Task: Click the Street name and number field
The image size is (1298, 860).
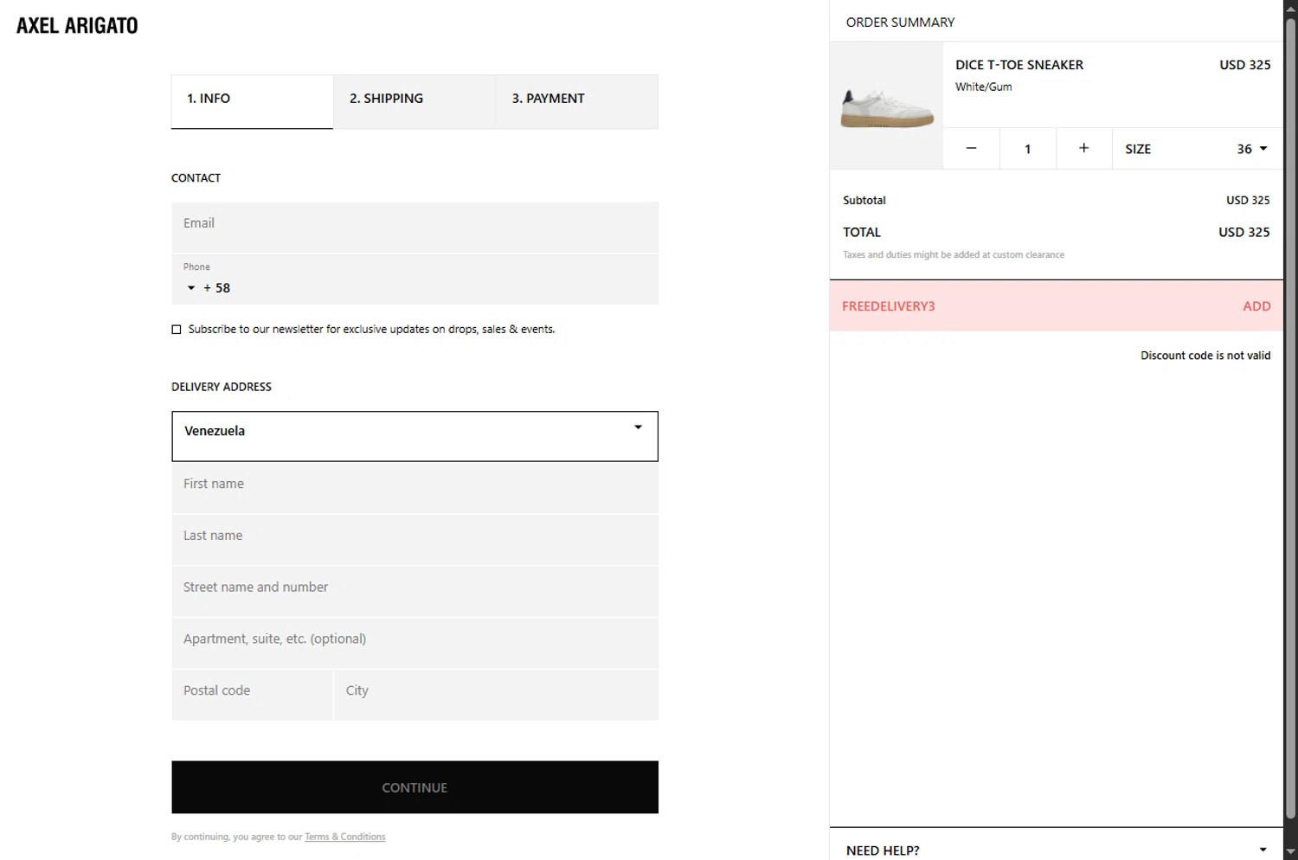Action: [414, 592]
